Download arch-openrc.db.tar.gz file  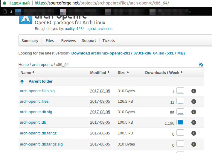(38, 133)
